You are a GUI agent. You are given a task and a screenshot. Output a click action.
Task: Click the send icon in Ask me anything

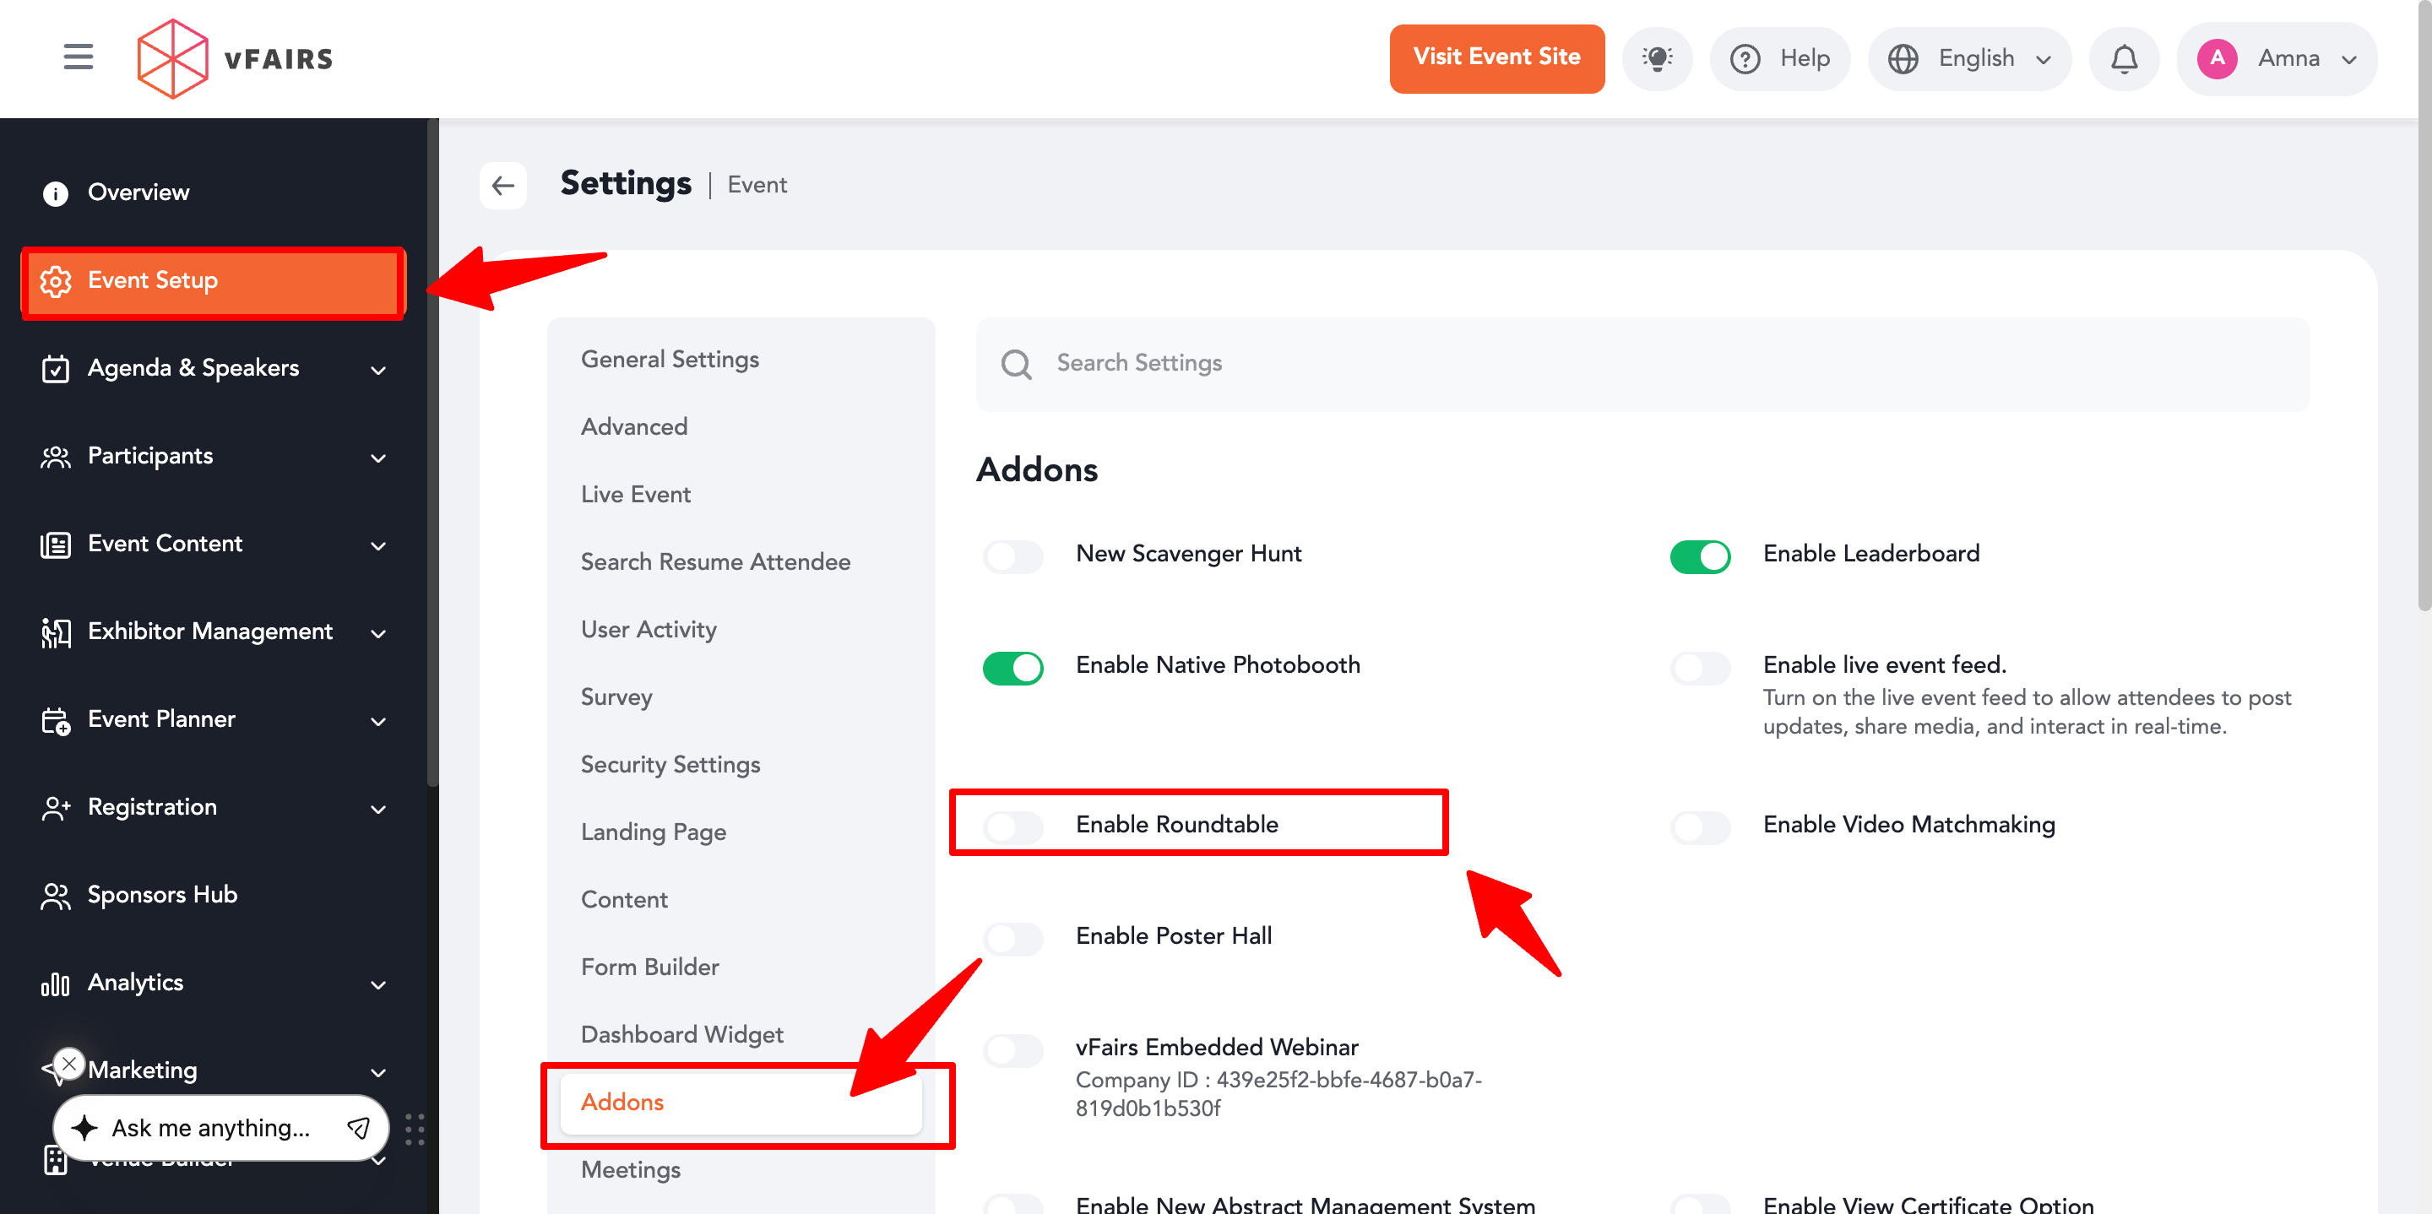[x=359, y=1127]
